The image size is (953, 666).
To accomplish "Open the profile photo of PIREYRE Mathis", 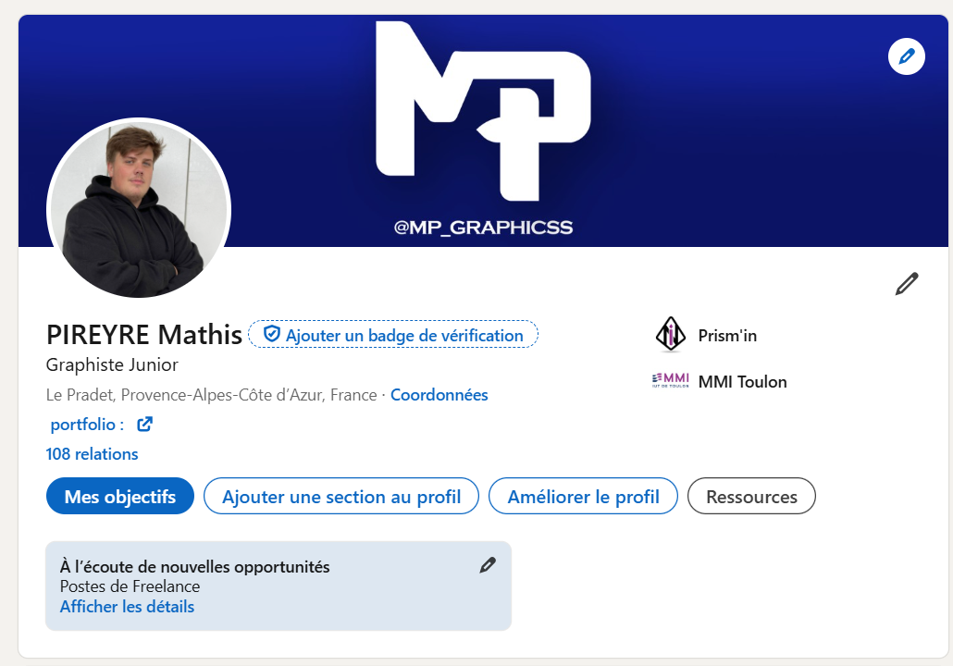I will 138,209.
